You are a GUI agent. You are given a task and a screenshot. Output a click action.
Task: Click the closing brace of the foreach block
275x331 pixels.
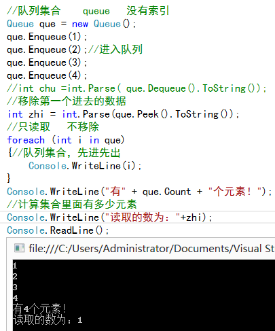tap(9, 178)
